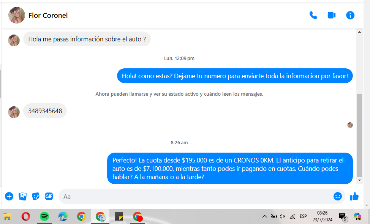The height and width of the screenshot is (224, 370).
Task: Show hidden system tray icons
Action: coord(264,216)
